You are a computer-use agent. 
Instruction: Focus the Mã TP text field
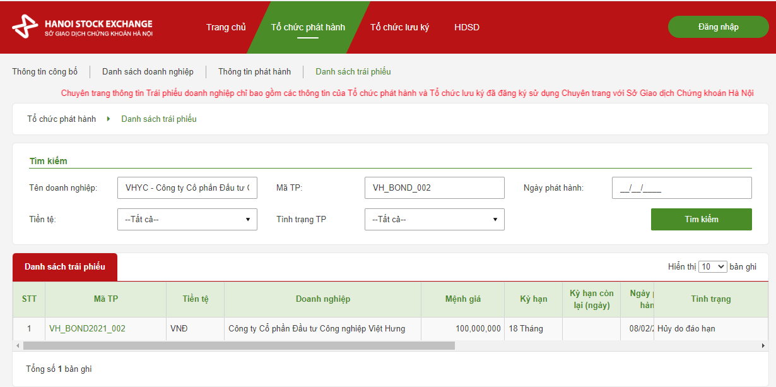pos(434,188)
